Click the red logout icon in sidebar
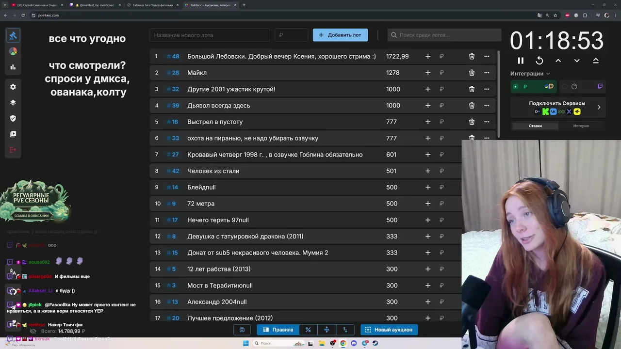Image resolution: width=621 pixels, height=349 pixels. [x=13, y=150]
